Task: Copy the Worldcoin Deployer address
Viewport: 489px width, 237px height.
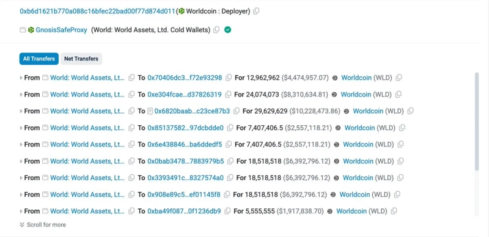Action: coord(256,11)
